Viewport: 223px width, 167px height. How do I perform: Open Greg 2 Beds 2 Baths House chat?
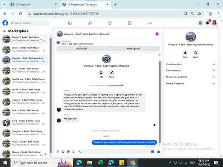pos(25,122)
